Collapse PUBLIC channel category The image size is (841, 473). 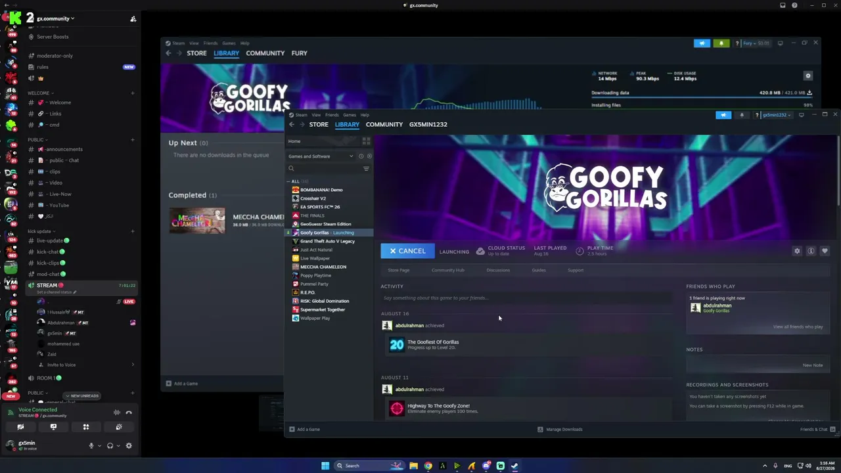(38, 140)
